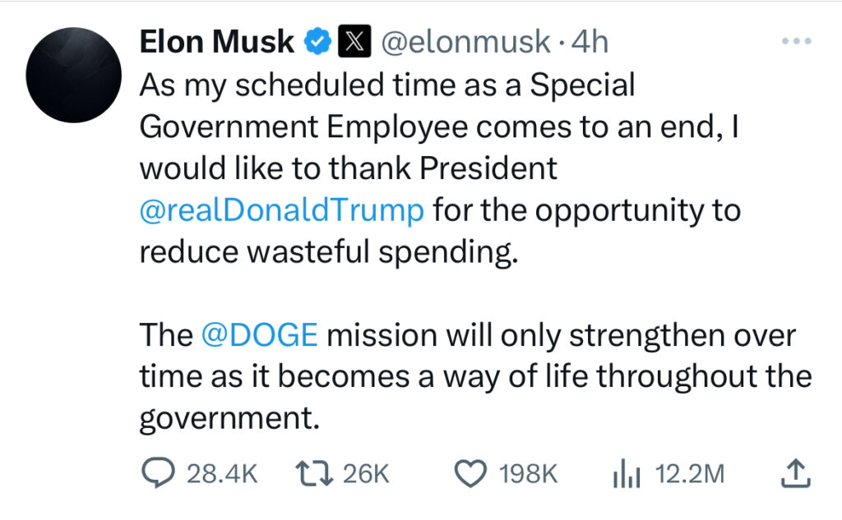
Task: Open the three-dot more options menu
Action: click(796, 41)
